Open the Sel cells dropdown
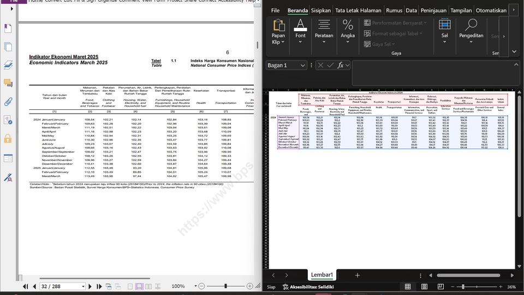524x295 pixels. pos(444,32)
